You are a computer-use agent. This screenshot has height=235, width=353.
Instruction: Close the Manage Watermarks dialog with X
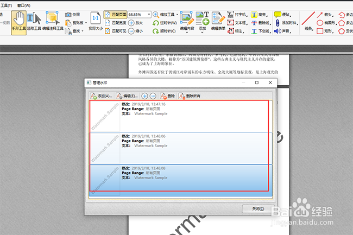270,82
